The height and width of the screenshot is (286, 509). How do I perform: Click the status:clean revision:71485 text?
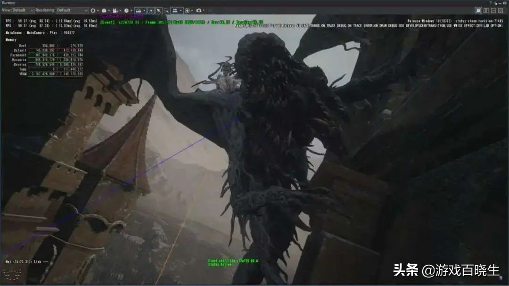tap(479, 21)
